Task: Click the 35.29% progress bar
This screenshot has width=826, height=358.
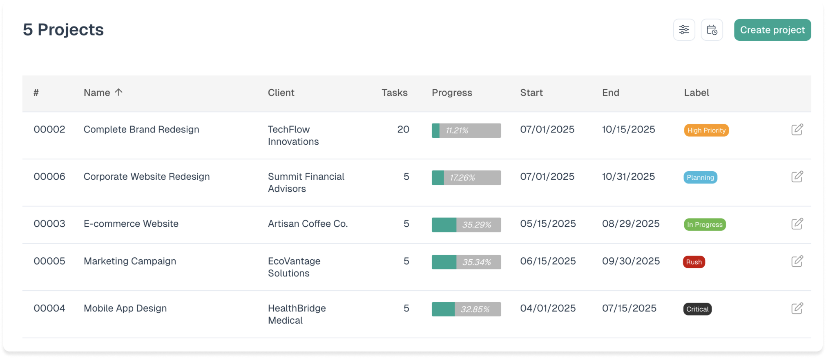Action: pyautogui.click(x=466, y=225)
